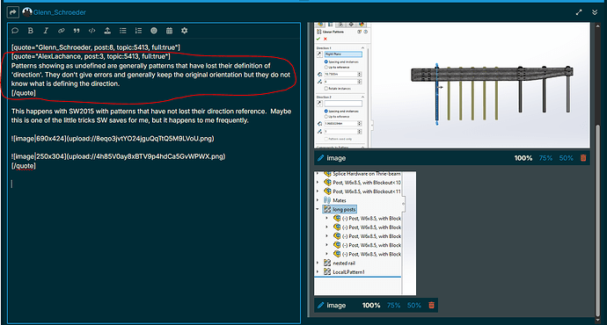
Task: Set the second preview image to 100%
Action: pos(371,306)
